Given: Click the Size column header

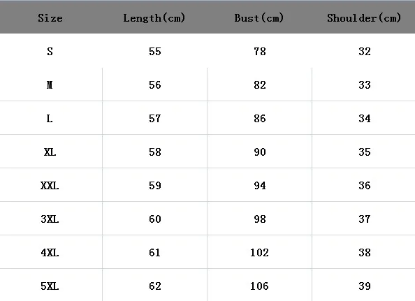Looking at the screenshot, I should [50, 18].
